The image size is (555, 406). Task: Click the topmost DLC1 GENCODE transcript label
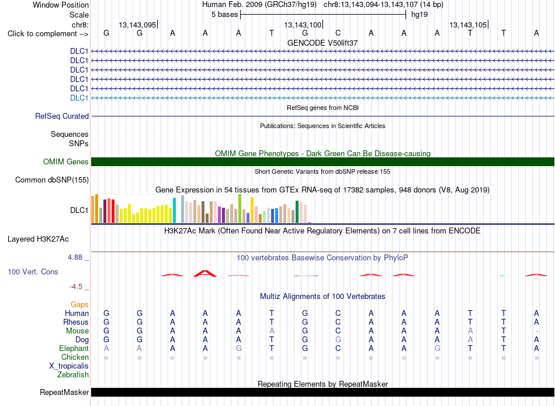tap(79, 51)
